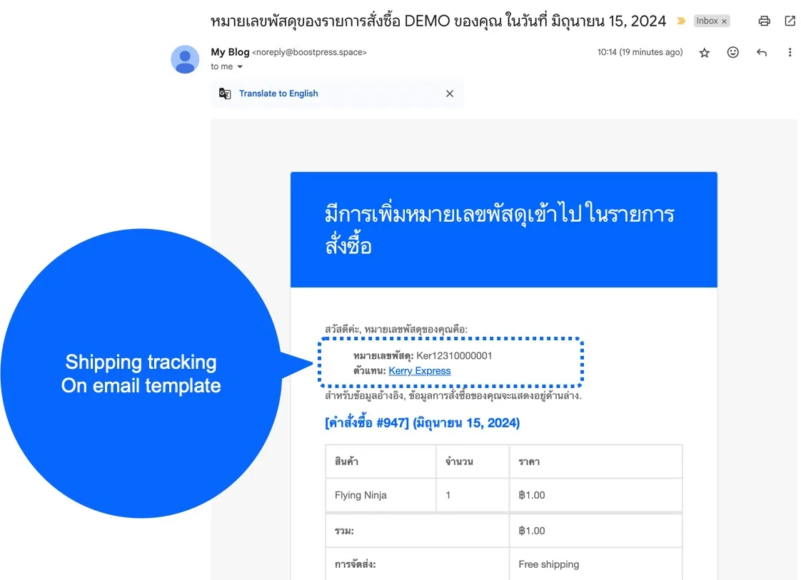
Task: Click the Translate to English link
Action: (278, 93)
